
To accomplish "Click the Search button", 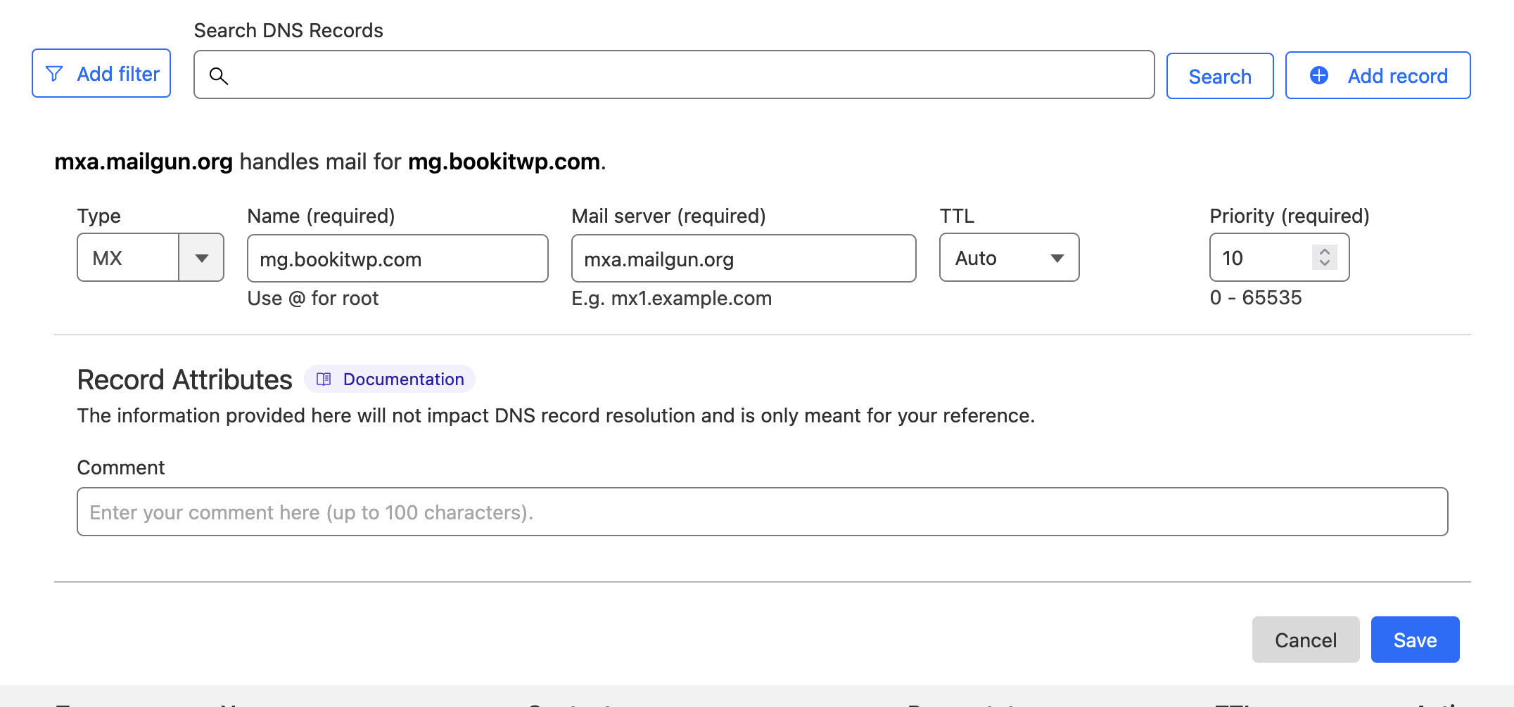I will pyautogui.click(x=1219, y=75).
